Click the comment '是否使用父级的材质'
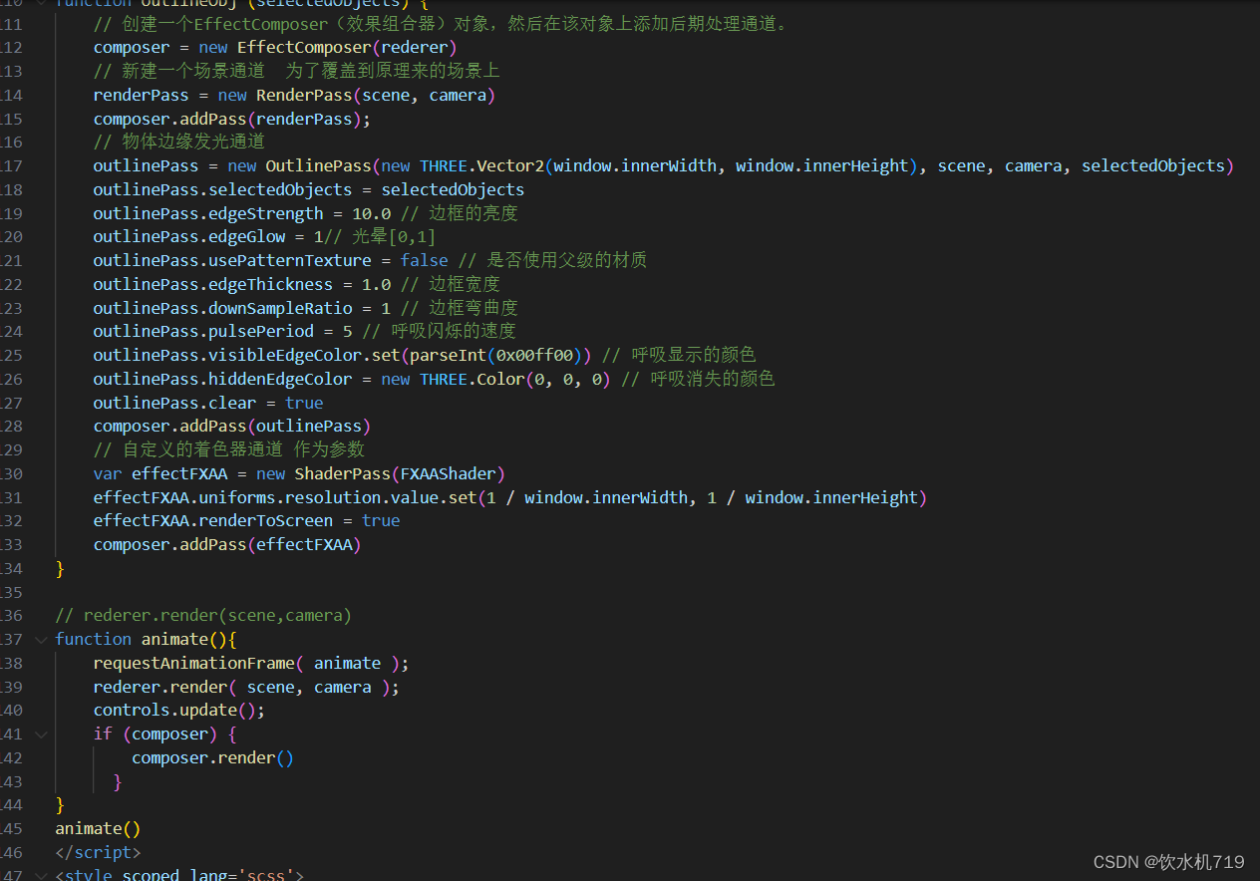The width and height of the screenshot is (1260, 881). point(552,260)
